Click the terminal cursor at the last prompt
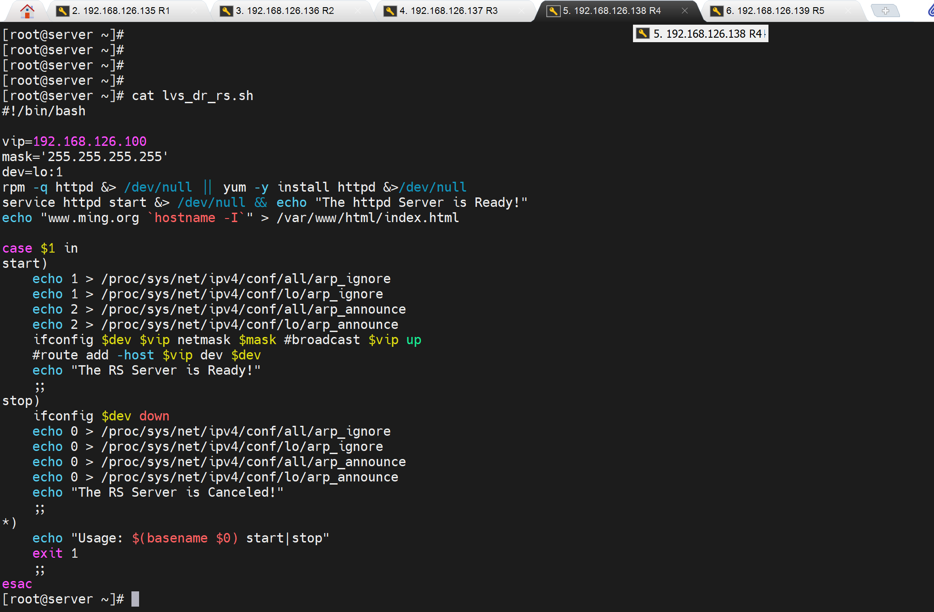This screenshot has height=612, width=934. coord(135,599)
